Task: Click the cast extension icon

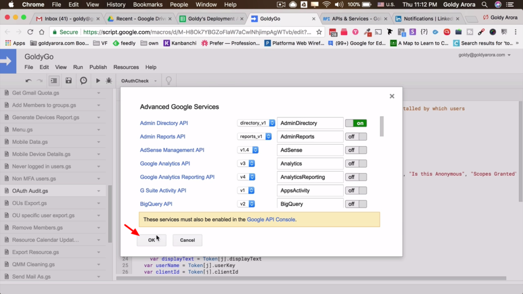Action: click(378, 32)
